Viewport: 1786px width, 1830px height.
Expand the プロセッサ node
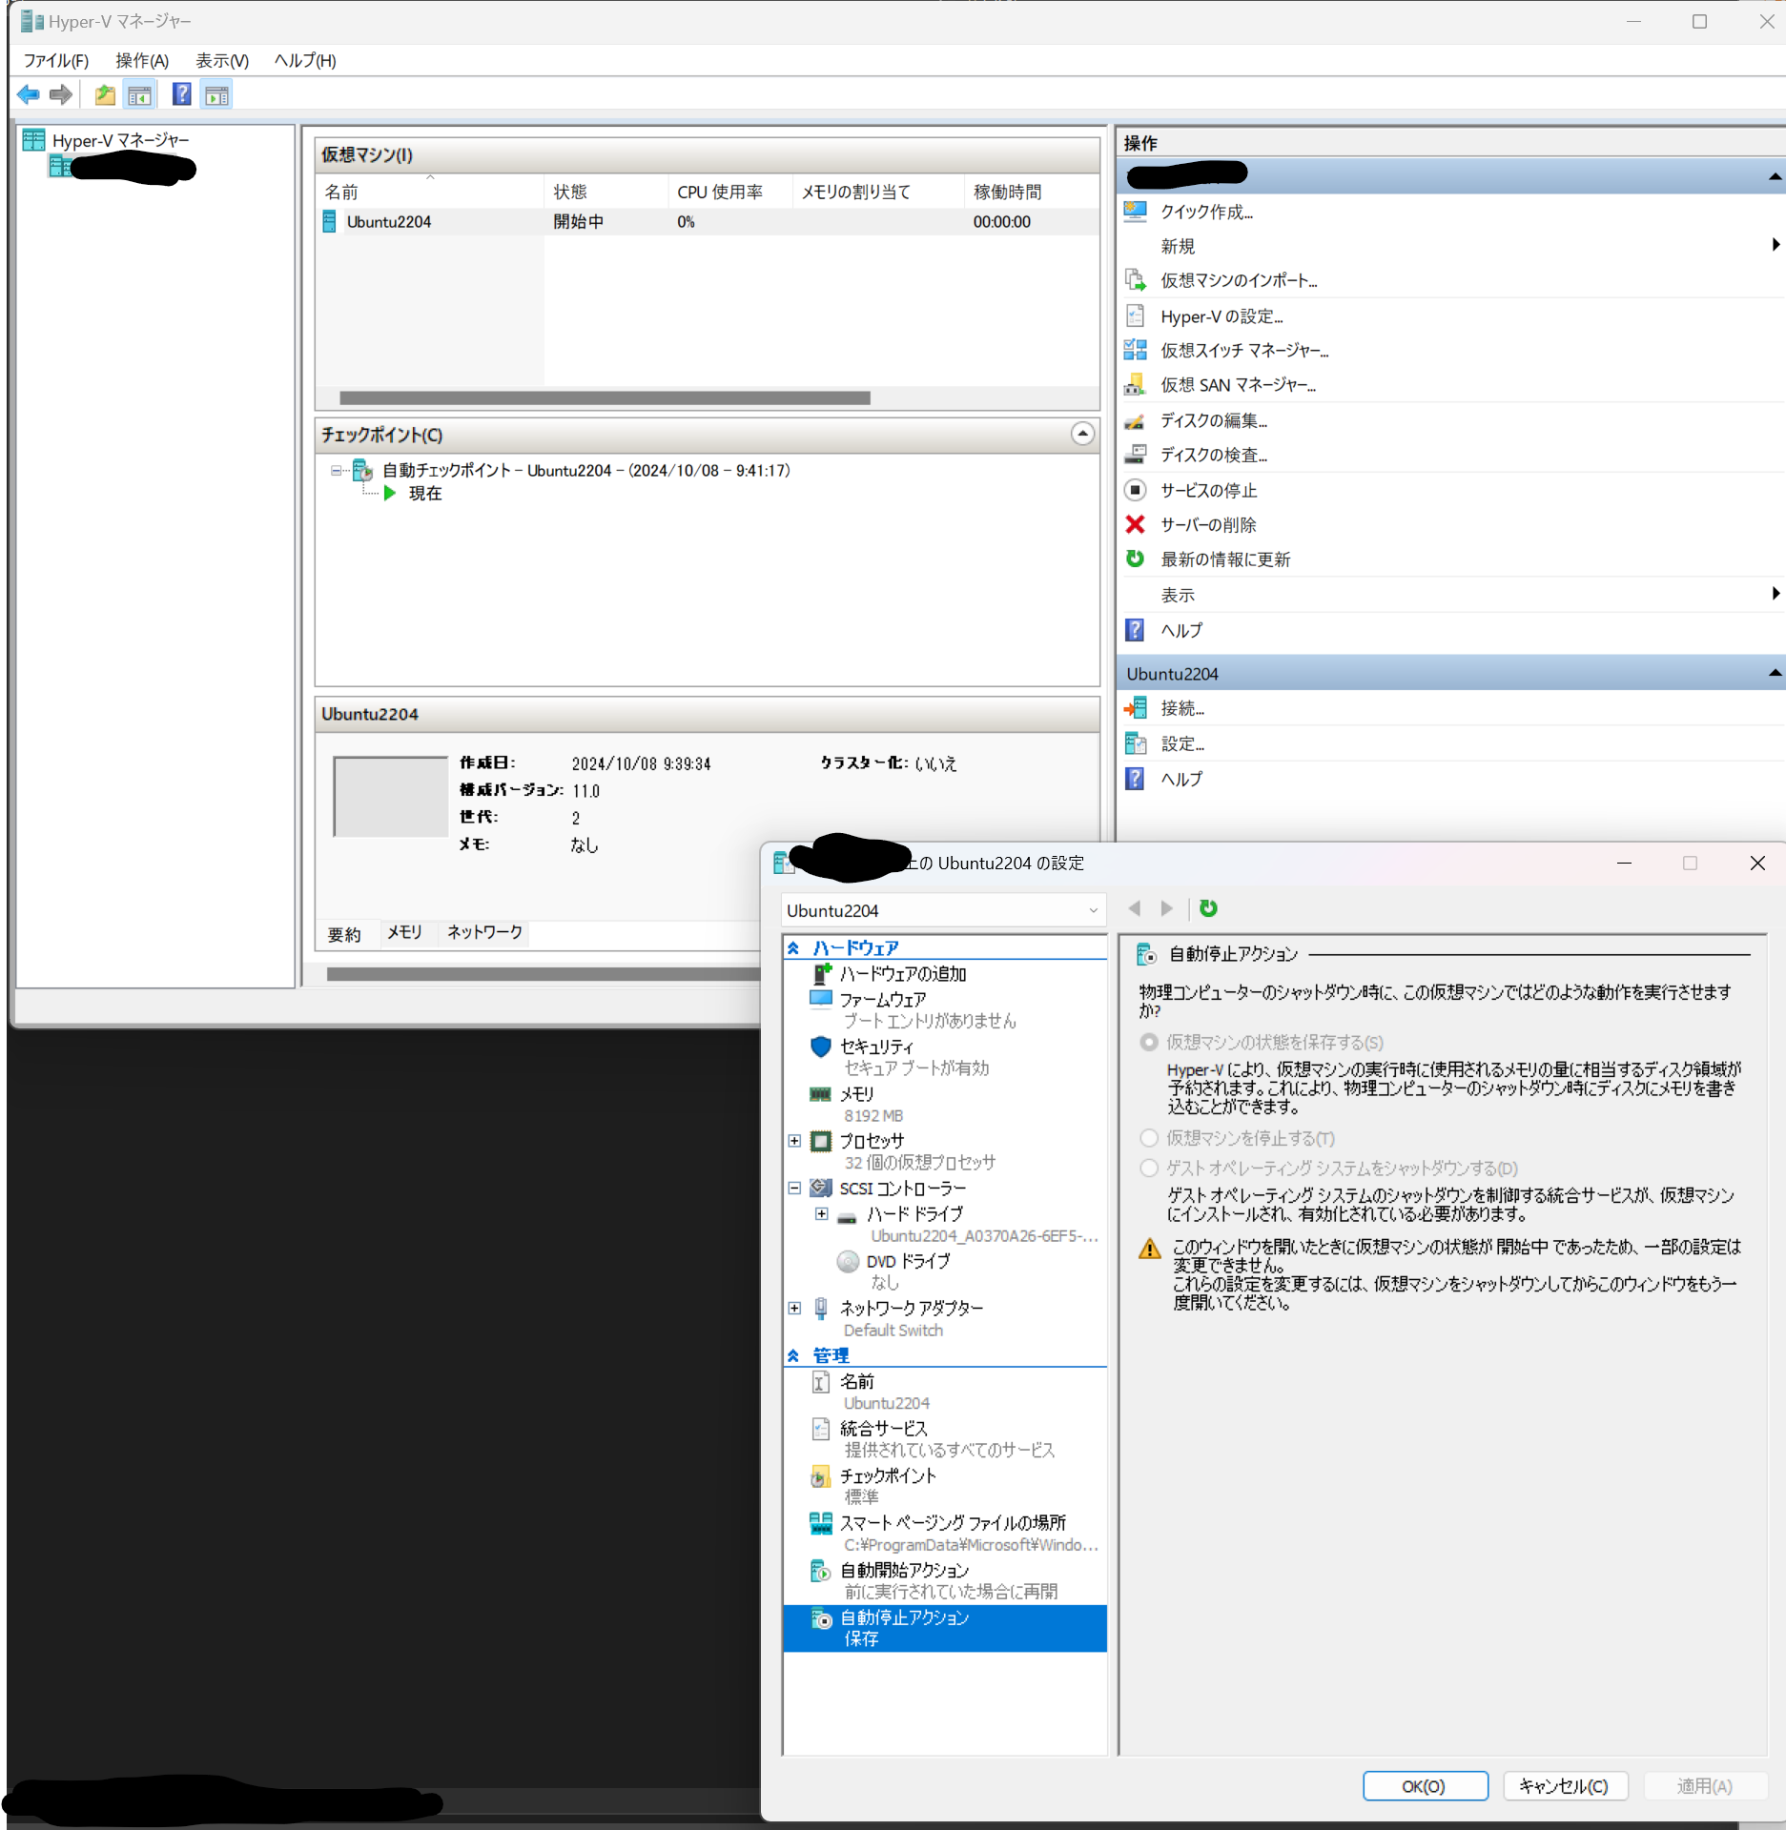pos(794,1141)
